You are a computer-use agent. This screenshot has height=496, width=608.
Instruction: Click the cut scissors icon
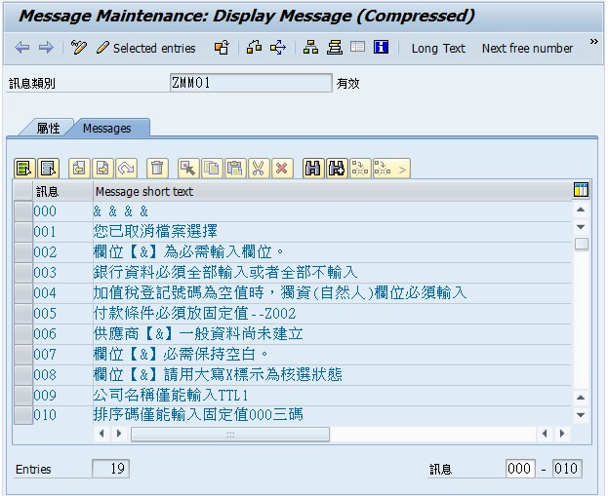[259, 169]
